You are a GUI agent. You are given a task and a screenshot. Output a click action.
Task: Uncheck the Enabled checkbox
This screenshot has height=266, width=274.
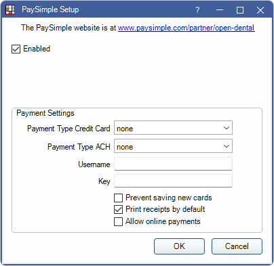point(16,49)
